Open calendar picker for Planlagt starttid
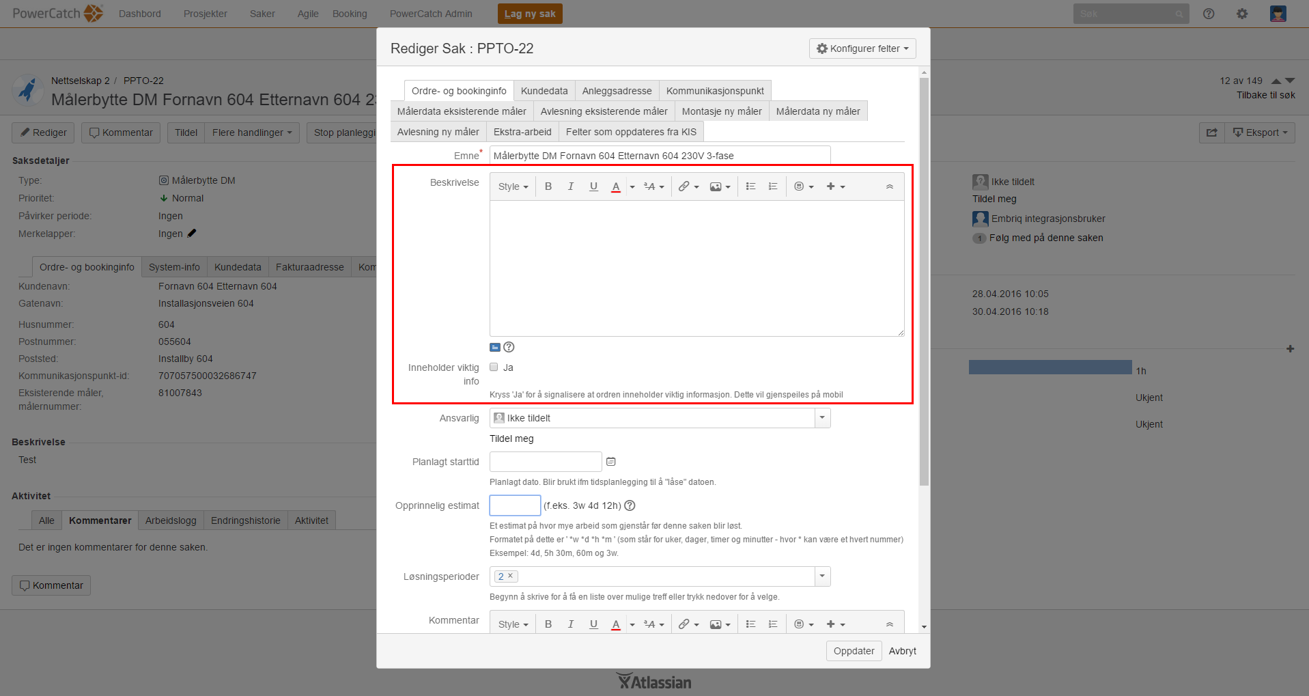Image resolution: width=1309 pixels, height=696 pixels. (611, 462)
